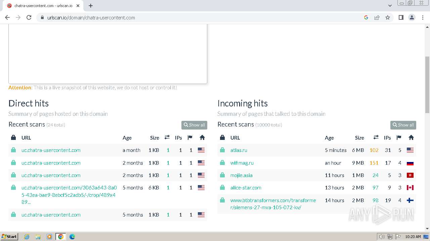Click the browser Forward arrow

(x=18, y=17)
